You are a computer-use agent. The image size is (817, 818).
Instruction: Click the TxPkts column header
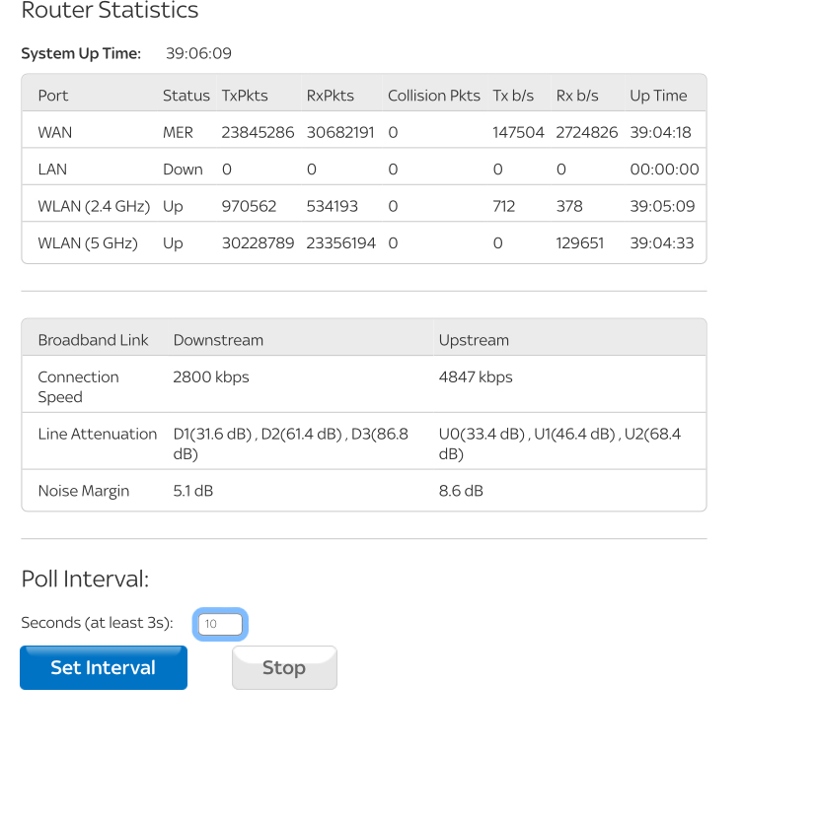point(245,96)
